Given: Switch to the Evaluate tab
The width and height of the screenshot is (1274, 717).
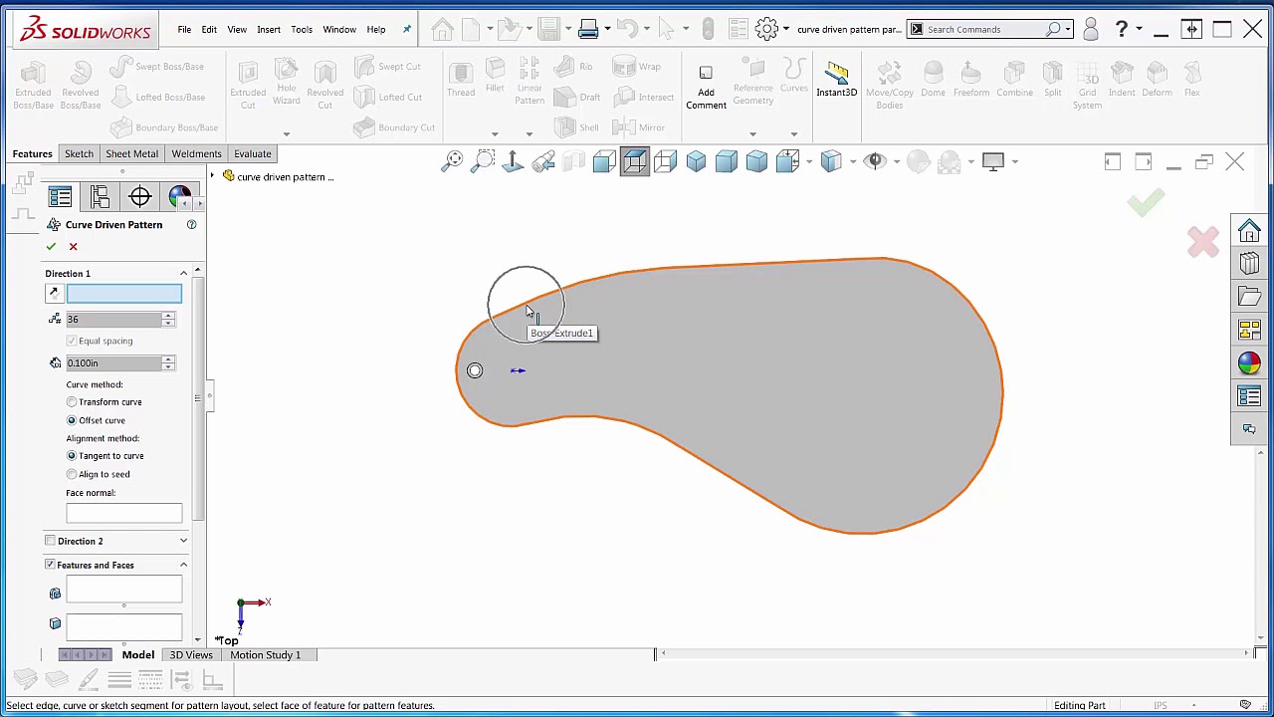Looking at the screenshot, I should pyautogui.click(x=253, y=153).
